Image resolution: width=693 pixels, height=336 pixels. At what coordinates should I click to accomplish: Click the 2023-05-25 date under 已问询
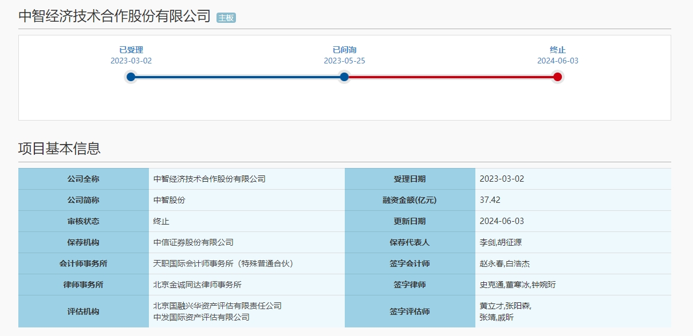(344, 61)
